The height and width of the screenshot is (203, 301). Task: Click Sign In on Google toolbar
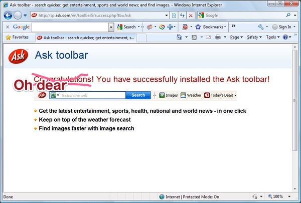tap(284, 27)
